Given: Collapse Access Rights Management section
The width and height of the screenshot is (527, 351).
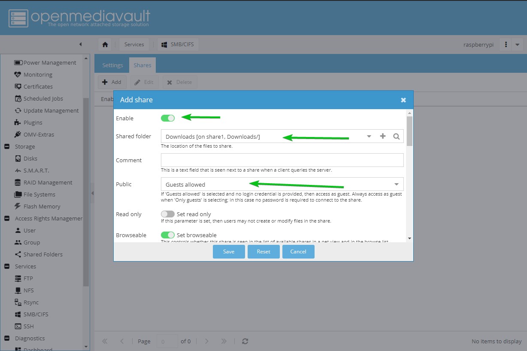Looking at the screenshot, I should click(x=7, y=218).
